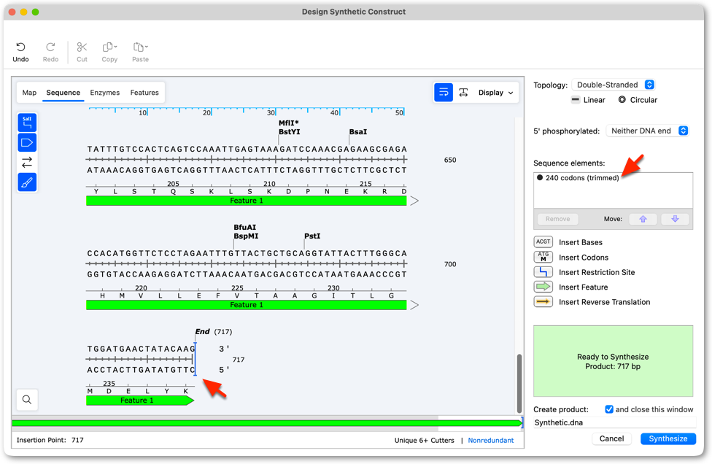
Task: Move the element up with the up arrow
Action: [643, 219]
